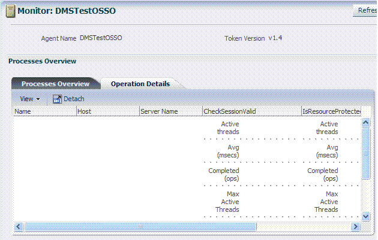This screenshot has width=378, height=240.
Task: Click the horizontal scrollbar right arrow
Action: [x=355, y=226]
